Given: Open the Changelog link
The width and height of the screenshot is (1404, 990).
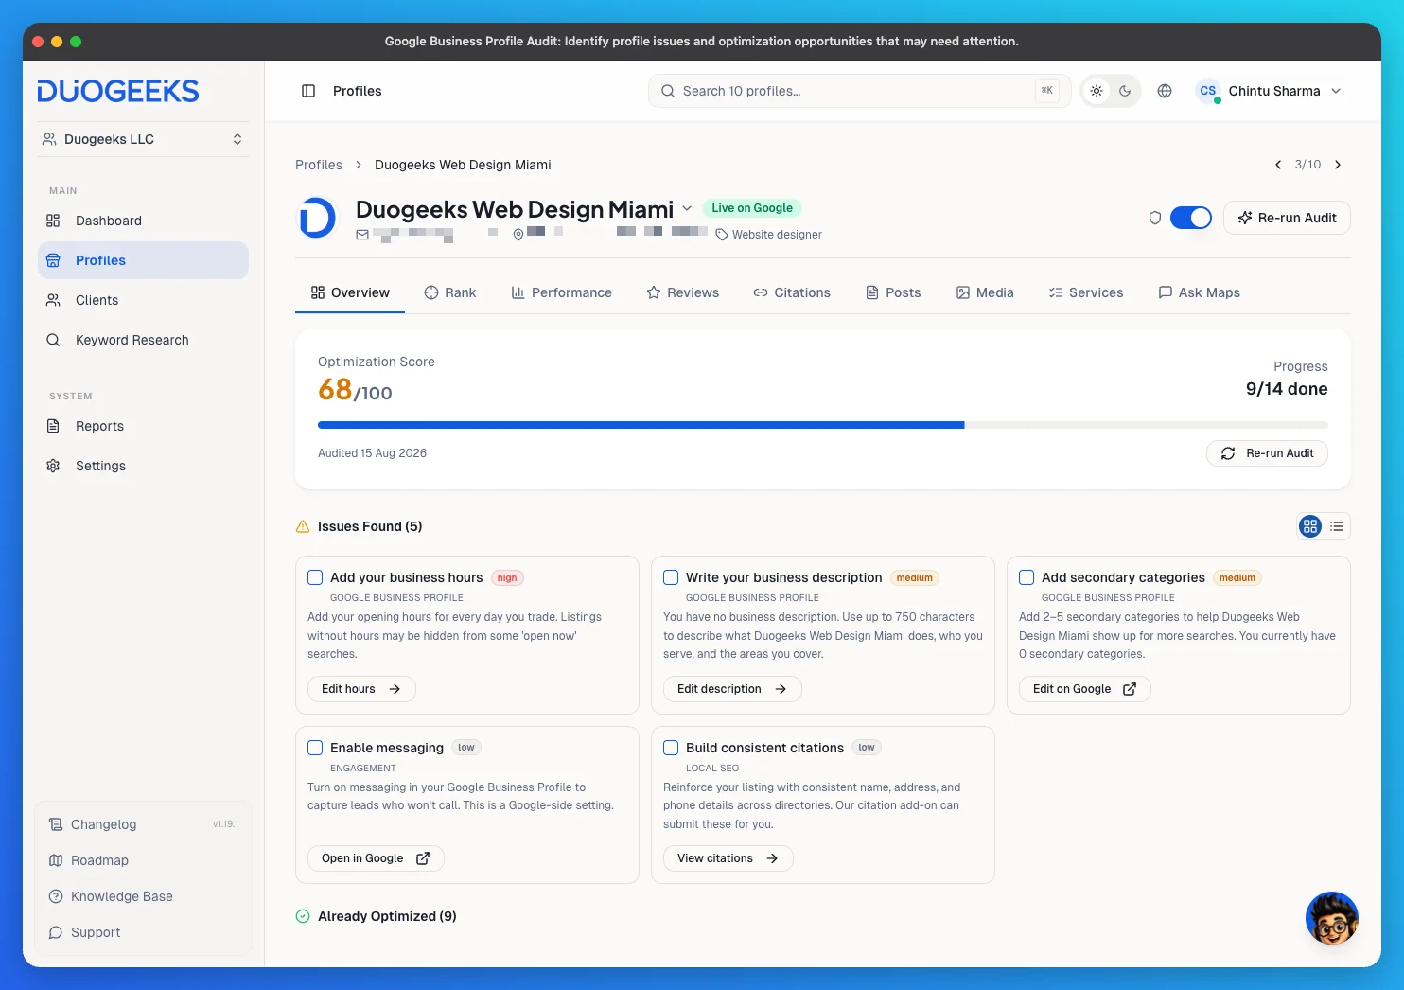Looking at the screenshot, I should 143,824.
